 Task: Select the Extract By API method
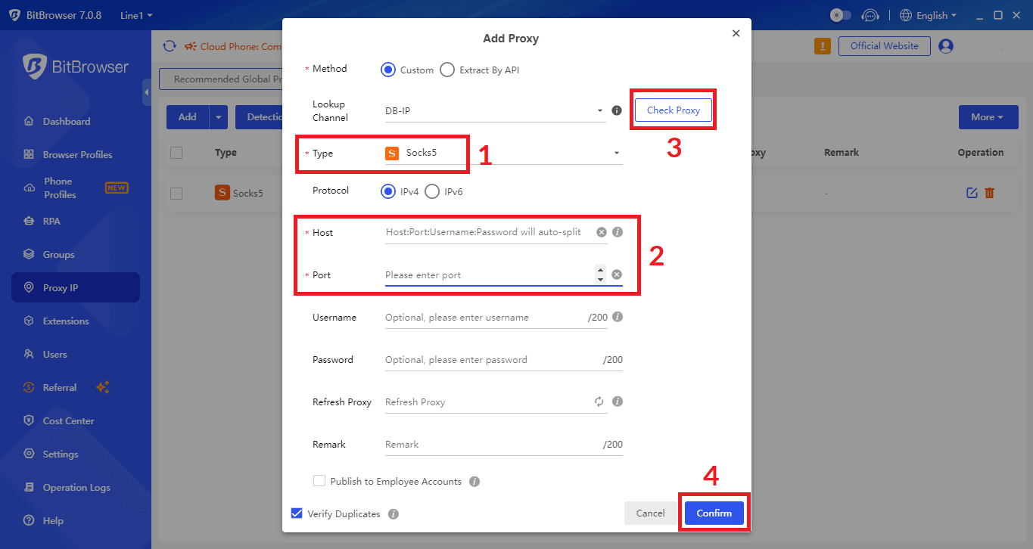(x=447, y=70)
